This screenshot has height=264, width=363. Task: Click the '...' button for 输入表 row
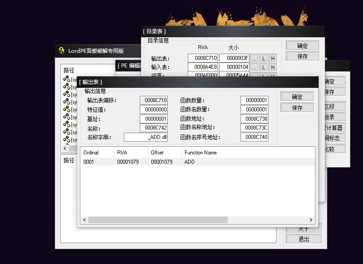coord(254,67)
